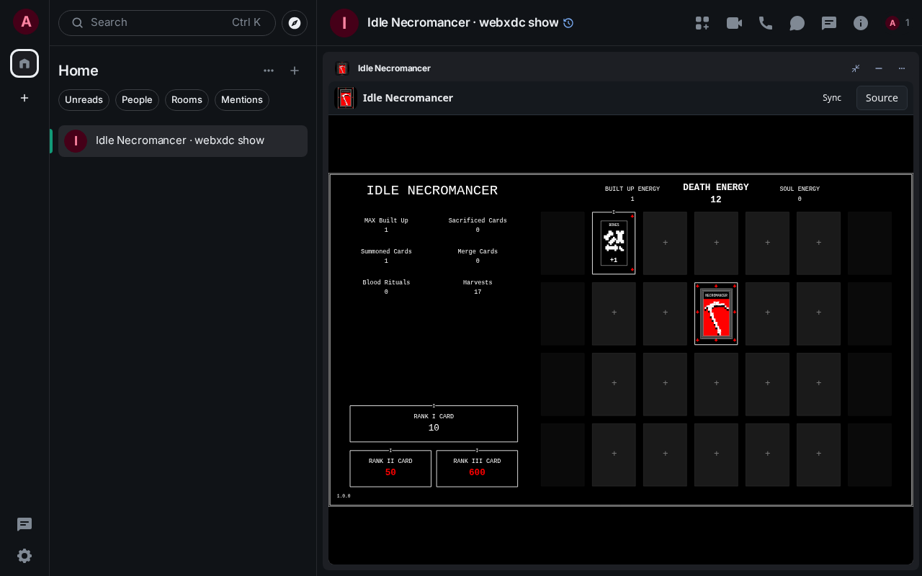Click the Harvests count 17
This screenshot has width=922, height=576.
[478, 292]
